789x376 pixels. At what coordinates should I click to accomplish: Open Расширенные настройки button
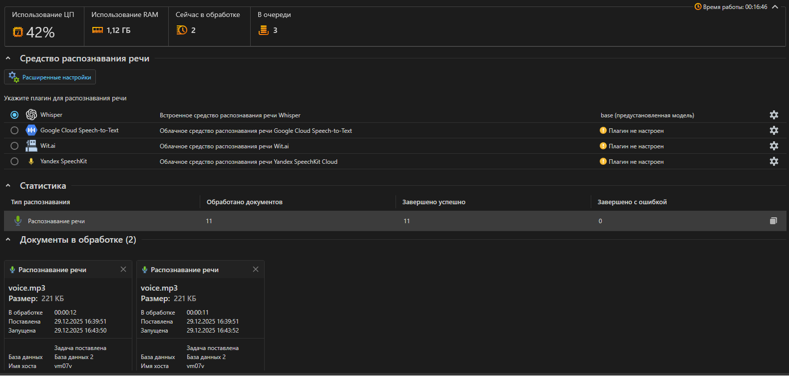[x=50, y=77]
